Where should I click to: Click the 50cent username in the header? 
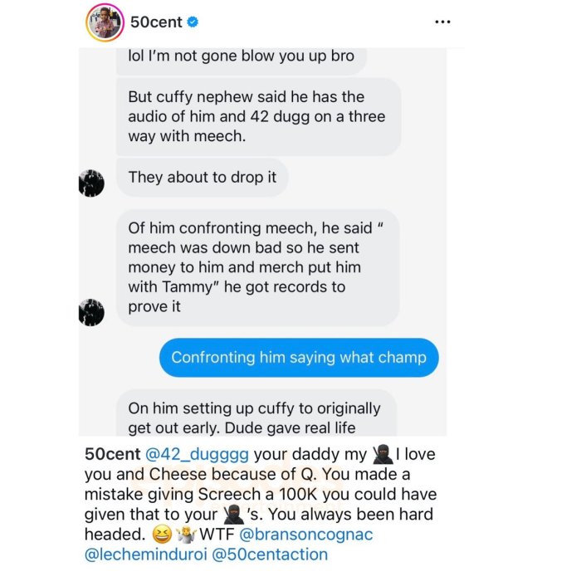[x=156, y=22]
